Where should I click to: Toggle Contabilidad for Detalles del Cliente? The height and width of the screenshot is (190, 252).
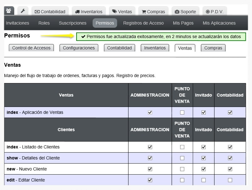(x=230, y=158)
